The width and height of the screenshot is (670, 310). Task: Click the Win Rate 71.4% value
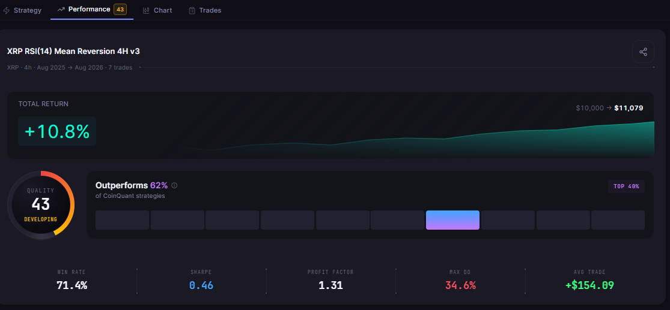coord(72,285)
